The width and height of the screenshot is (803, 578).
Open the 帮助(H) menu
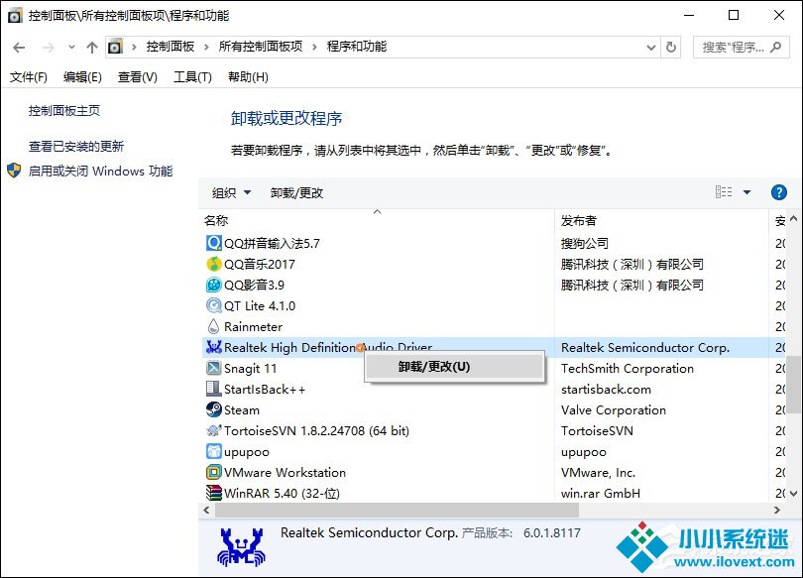(248, 76)
